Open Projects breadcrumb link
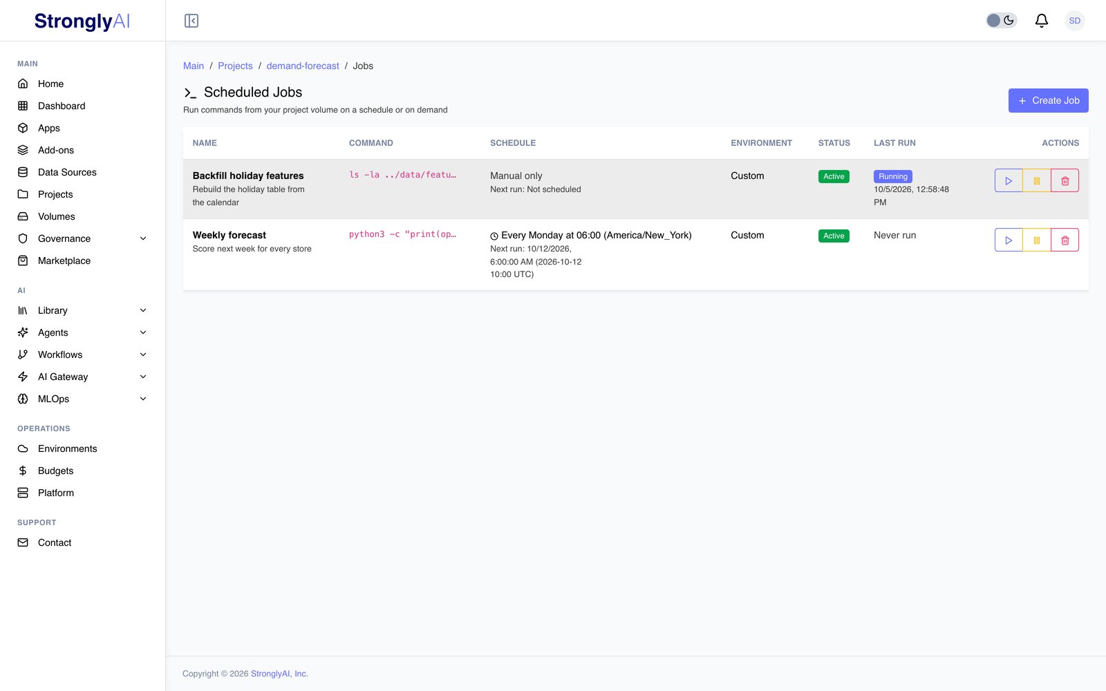Screen dimensions: 1106x691 pos(235,66)
